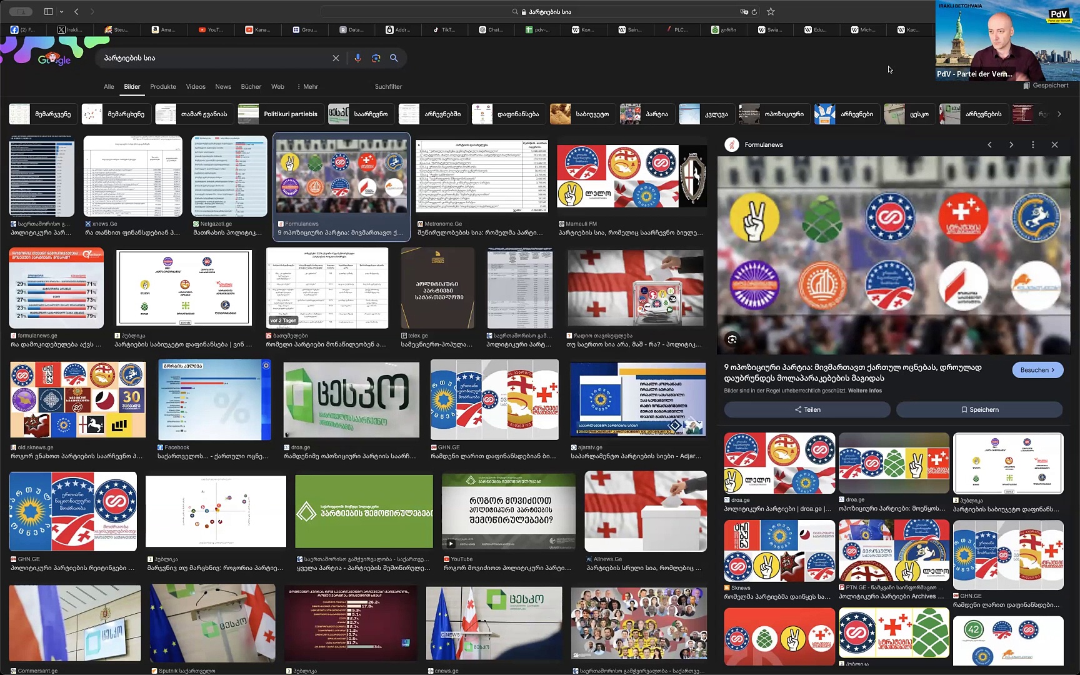1080x675 pixels.
Task: Go to next image in preview panel
Action: tap(1011, 144)
